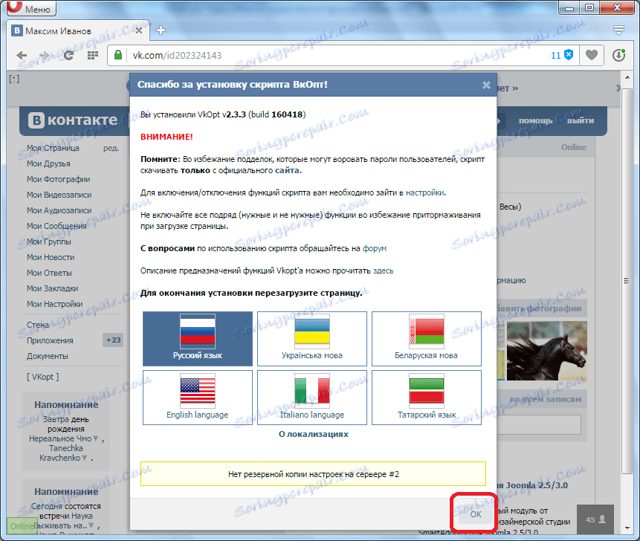640x541 pixels.
Task: Go back with the browser back arrow
Action: [x=22, y=55]
